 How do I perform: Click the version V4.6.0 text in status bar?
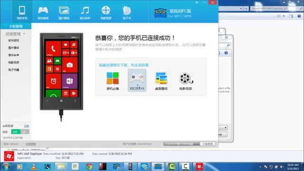coord(11,144)
